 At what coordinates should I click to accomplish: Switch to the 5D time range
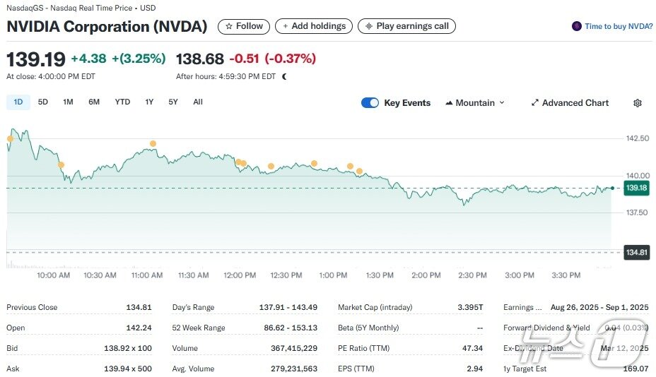click(43, 102)
